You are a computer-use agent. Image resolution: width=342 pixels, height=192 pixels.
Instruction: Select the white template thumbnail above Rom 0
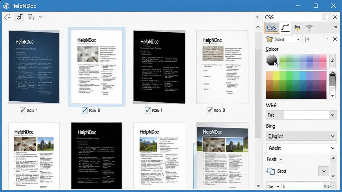222,67
